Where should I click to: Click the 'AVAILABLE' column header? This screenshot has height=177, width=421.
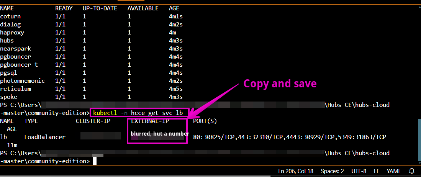(x=143, y=8)
